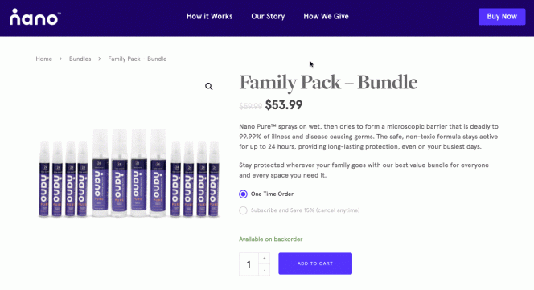Open the How it Works menu item
The width and height of the screenshot is (534, 290).
pyautogui.click(x=209, y=16)
